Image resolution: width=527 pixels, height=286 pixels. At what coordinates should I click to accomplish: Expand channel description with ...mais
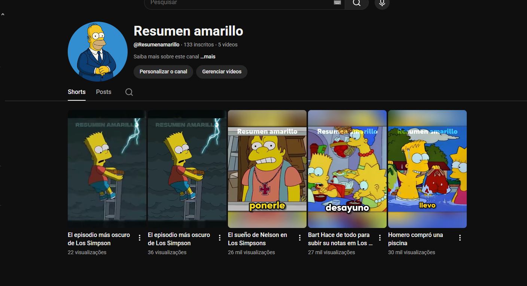[x=208, y=57]
